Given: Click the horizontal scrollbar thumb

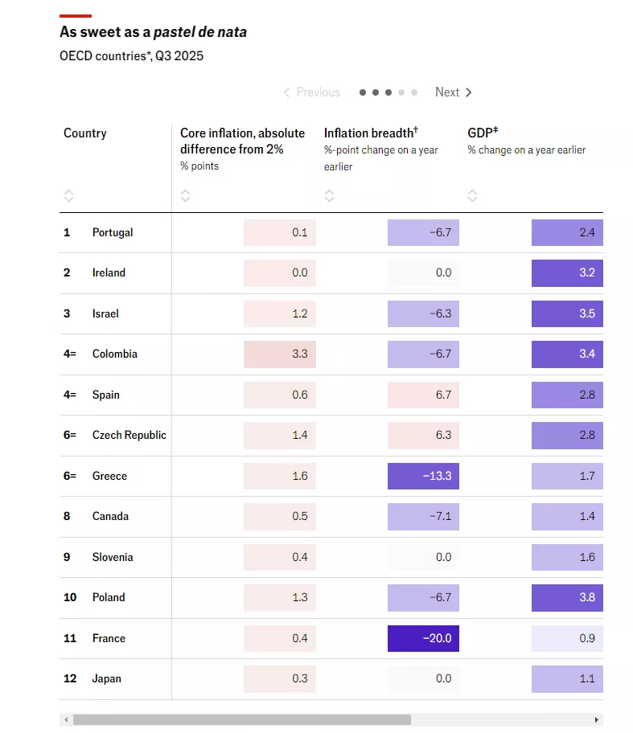Looking at the screenshot, I should click(x=241, y=720).
